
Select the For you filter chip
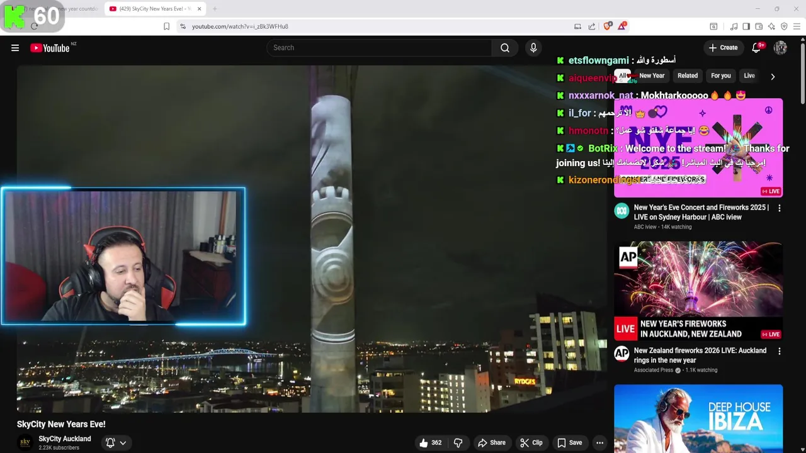[x=721, y=75]
